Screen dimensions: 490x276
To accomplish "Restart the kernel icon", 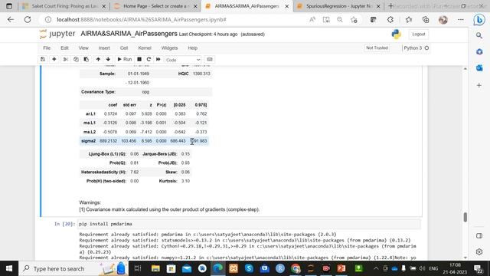I will (x=149, y=60).
